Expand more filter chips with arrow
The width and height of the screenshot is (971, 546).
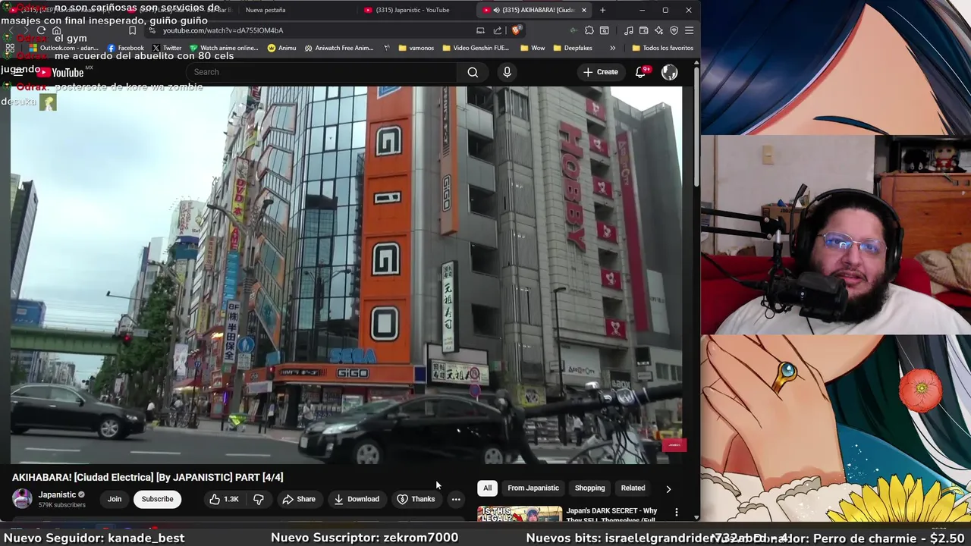point(668,488)
